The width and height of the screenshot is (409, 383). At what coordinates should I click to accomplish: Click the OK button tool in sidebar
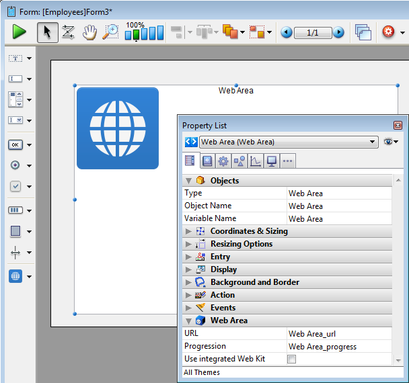click(x=15, y=144)
